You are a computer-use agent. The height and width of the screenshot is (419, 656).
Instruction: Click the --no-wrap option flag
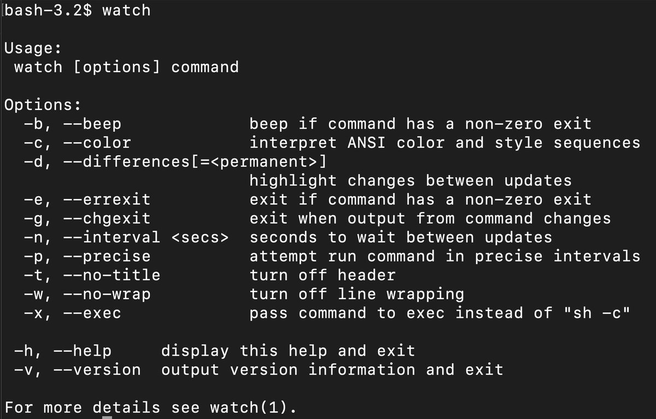pos(107,294)
